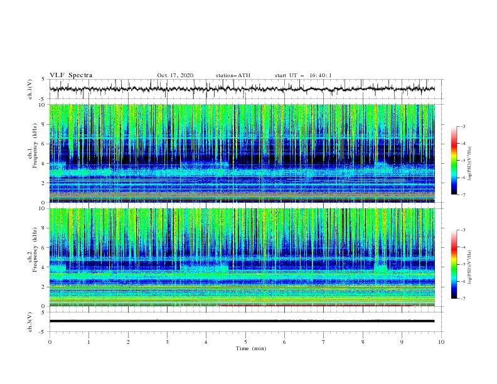
Task: Click the "station=ATH" label
Action: tap(233, 75)
